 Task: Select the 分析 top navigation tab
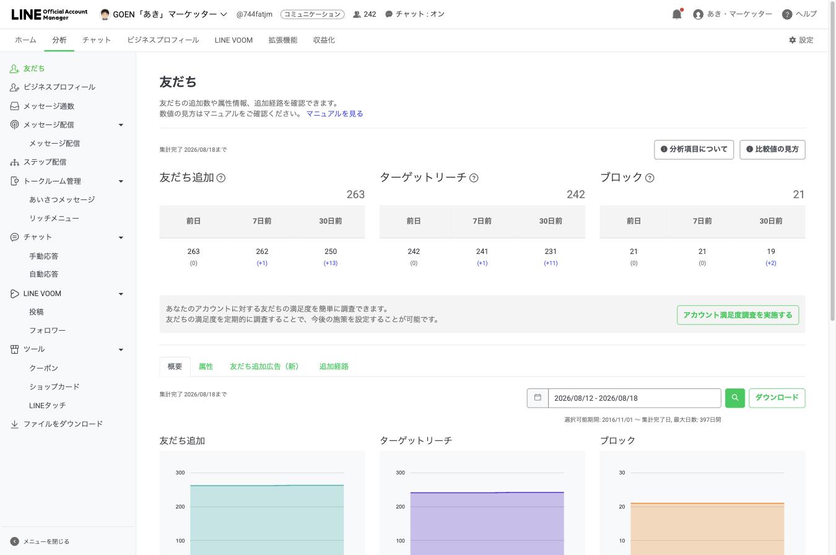(59, 40)
